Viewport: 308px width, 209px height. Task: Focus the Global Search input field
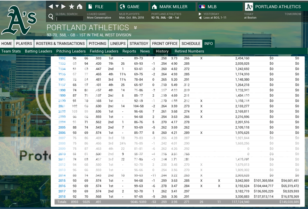coord(69,18)
